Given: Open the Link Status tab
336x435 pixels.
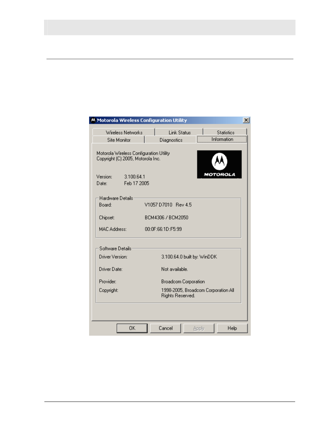Looking at the screenshot, I should click(179, 132).
